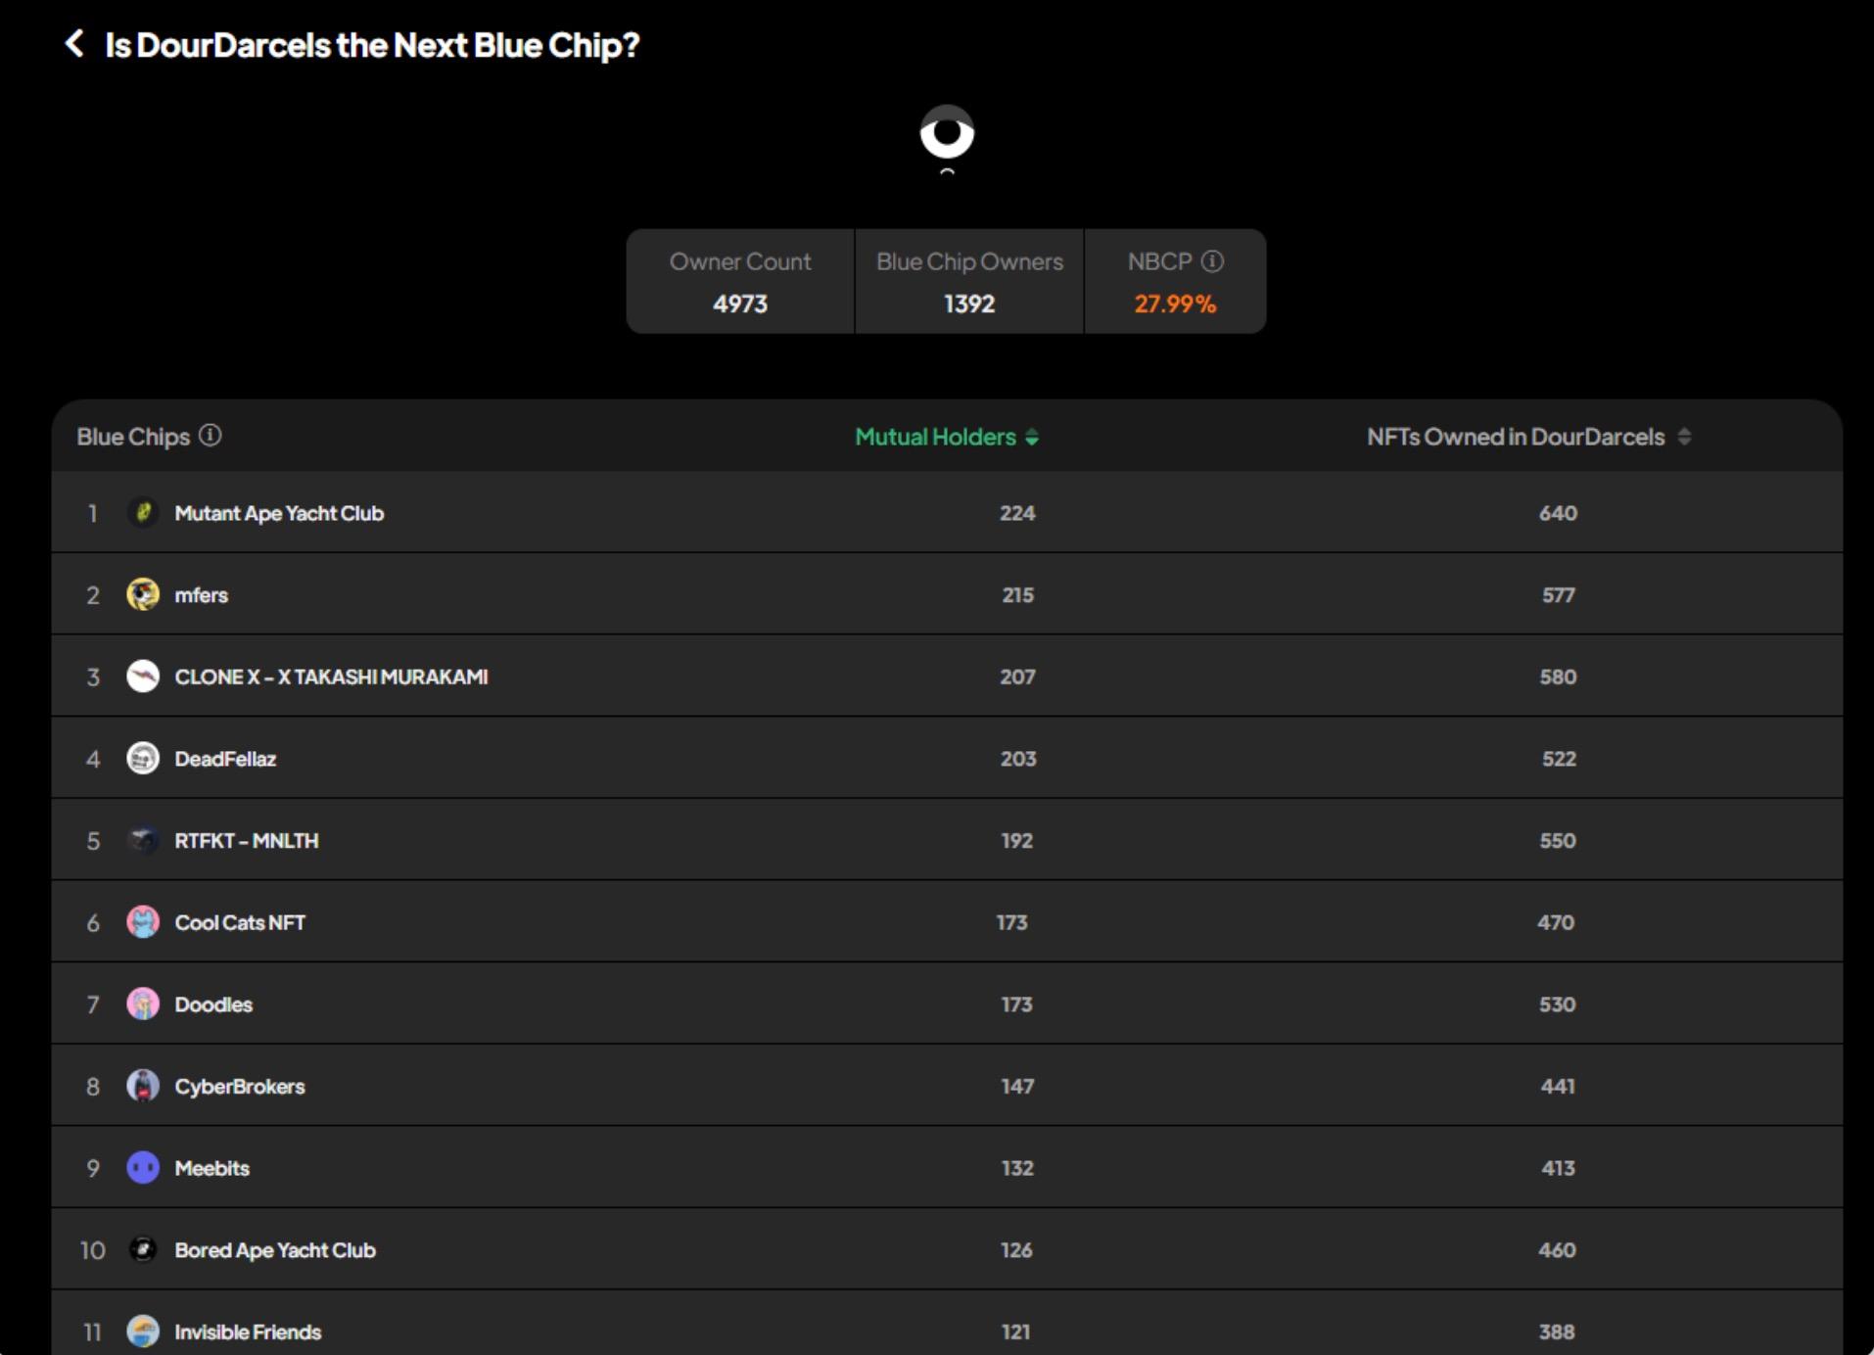The height and width of the screenshot is (1355, 1874).
Task: Click mutual holders value 121
Action: [1015, 1332]
